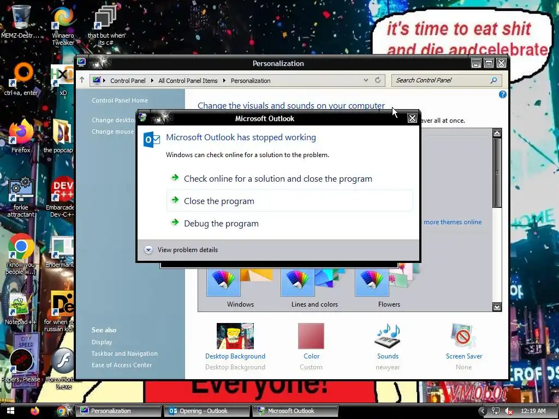The image size is (559, 419).
Task: Choose Close the program option
Action: coord(289,201)
